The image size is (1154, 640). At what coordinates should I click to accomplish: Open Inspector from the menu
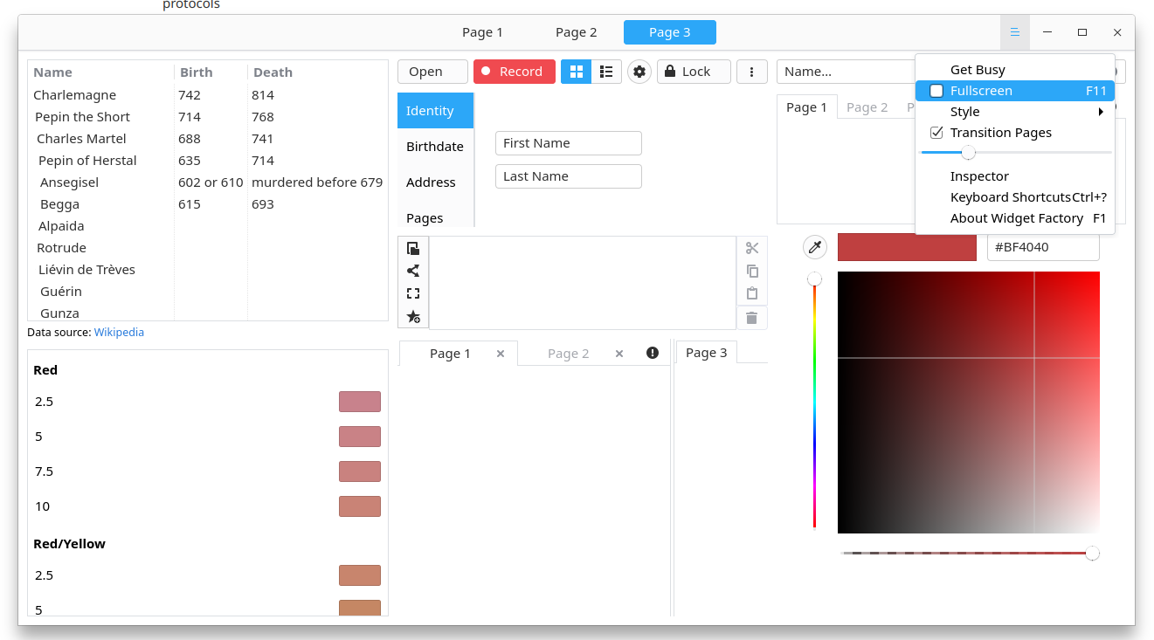1015,176
